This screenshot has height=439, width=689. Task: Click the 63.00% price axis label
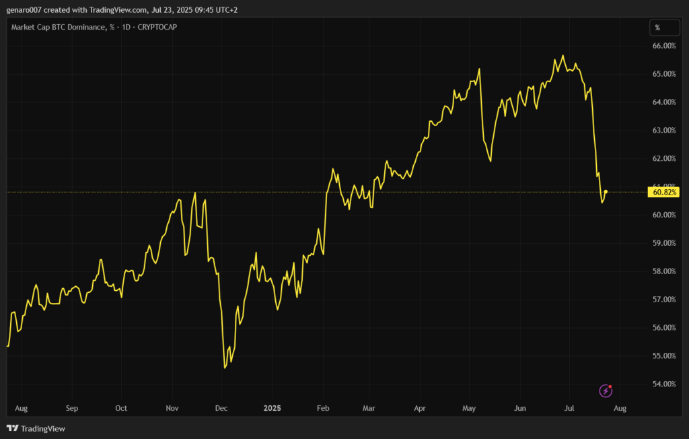click(663, 130)
